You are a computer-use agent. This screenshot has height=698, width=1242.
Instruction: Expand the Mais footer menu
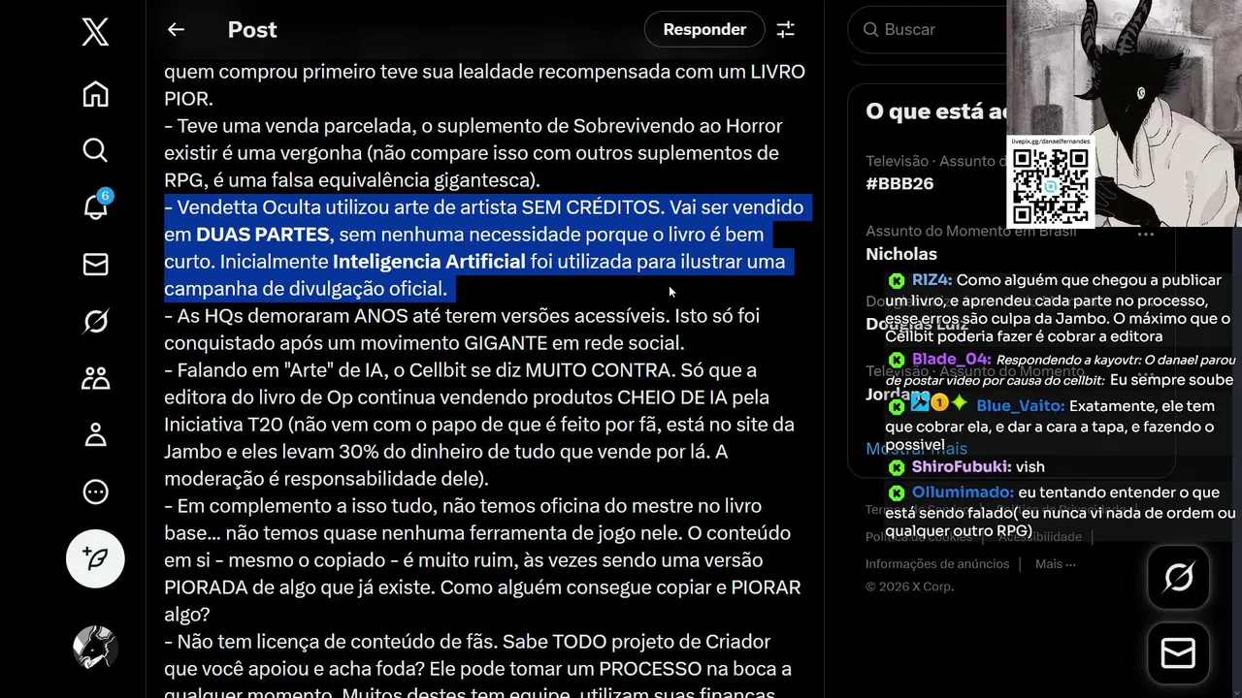(x=1055, y=564)
